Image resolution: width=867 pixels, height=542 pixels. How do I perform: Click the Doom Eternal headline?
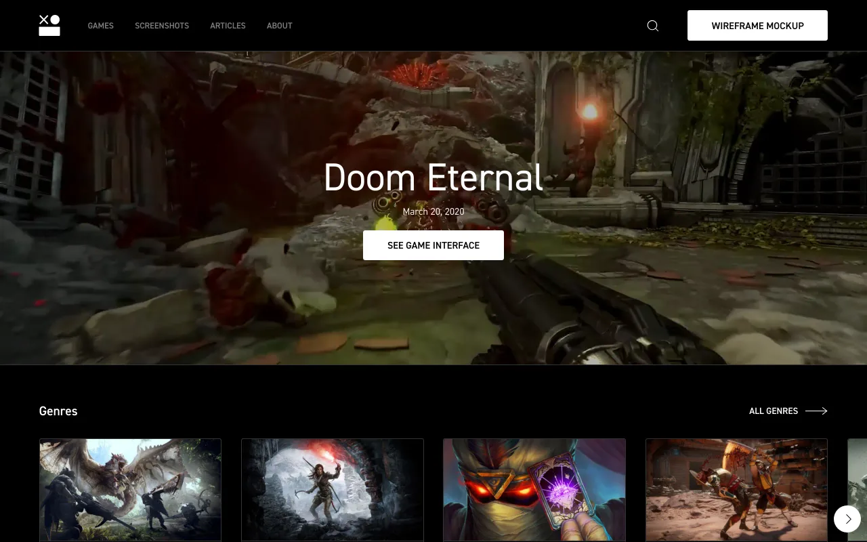tap(433, 178)
